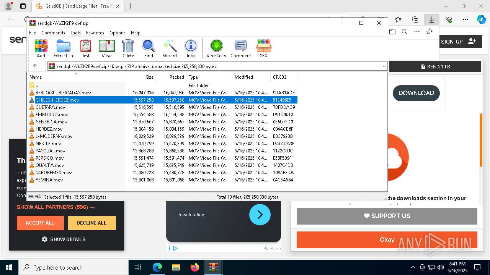Run the Test archive tool
Screen dimensions: 490x275
[86, 49]
